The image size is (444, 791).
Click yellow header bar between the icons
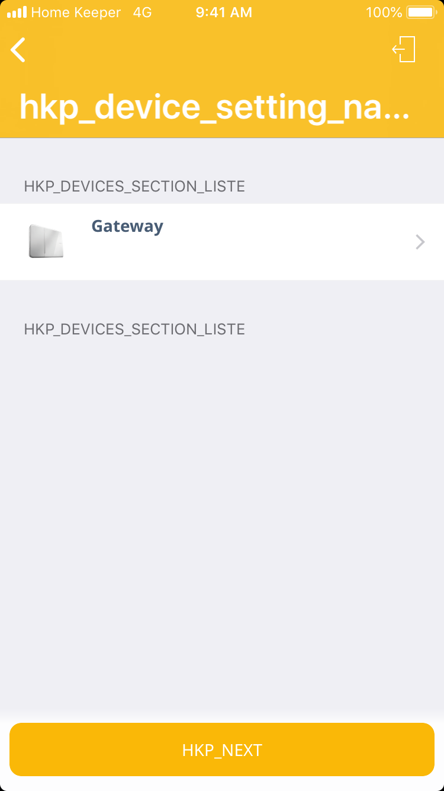(207, 50)
